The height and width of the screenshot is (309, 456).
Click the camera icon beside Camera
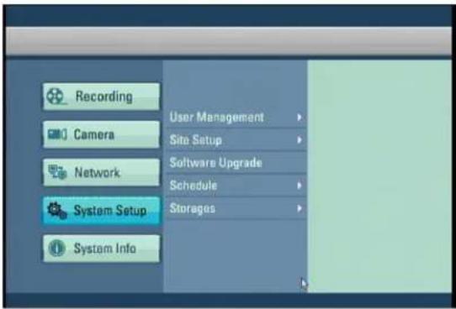57,134
